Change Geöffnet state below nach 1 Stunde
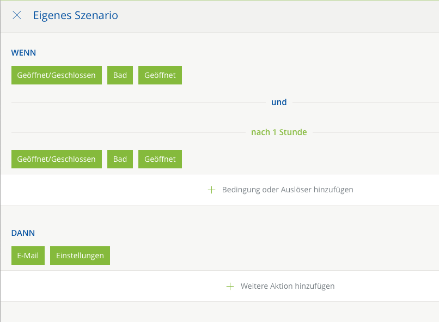 [x=160, y=159]
